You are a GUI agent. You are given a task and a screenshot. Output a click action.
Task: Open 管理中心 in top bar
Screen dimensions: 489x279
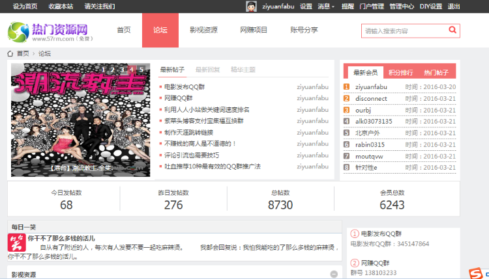[402, 7]
